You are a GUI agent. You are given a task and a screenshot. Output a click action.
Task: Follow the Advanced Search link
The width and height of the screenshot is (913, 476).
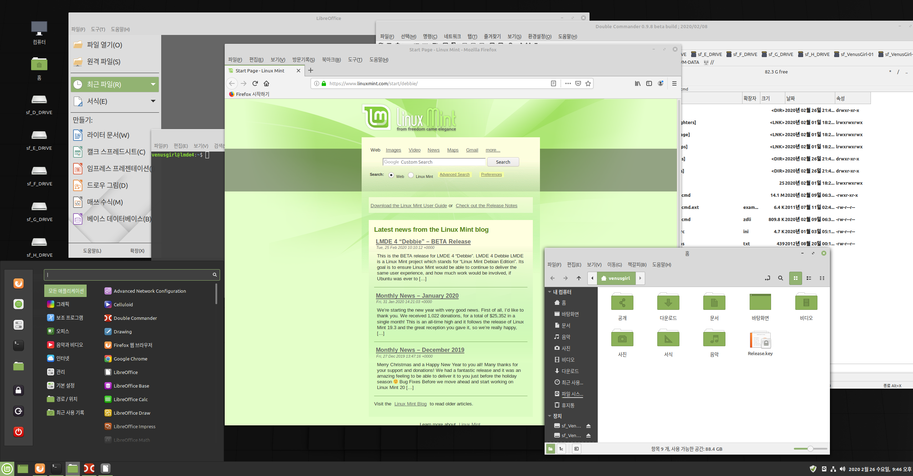pos(454,174)
